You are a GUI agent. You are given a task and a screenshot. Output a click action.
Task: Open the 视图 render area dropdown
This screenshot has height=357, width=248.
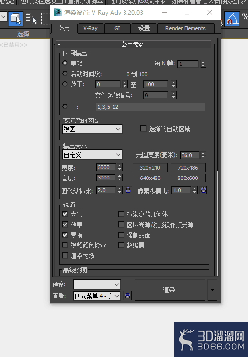click(x=92, y=129)
